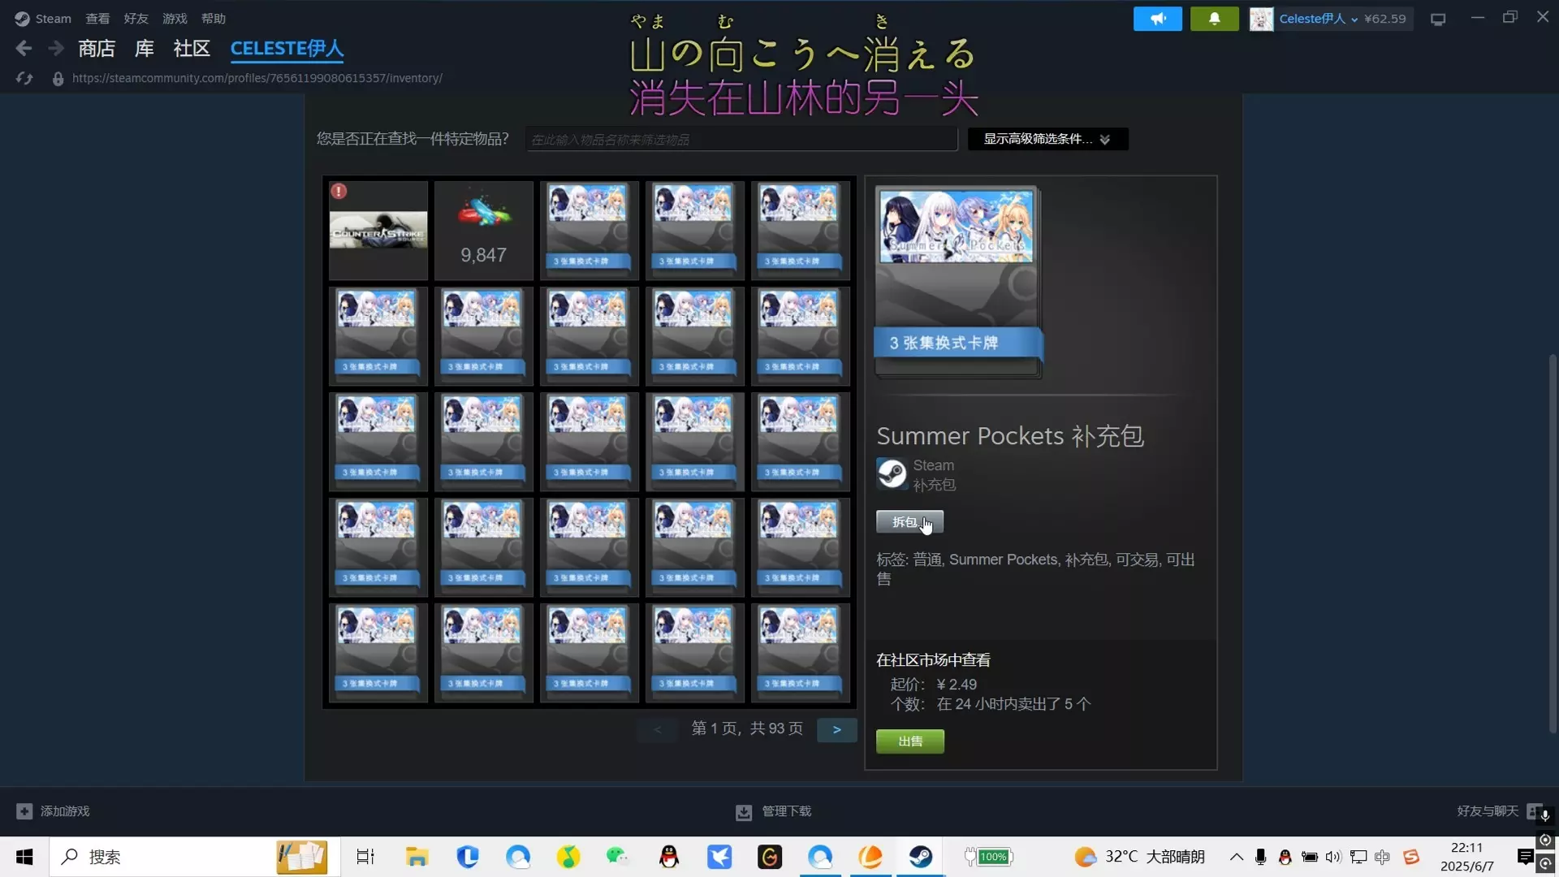Switch to the 库 tab
The width and height of the screenshot is (1559, 877).
(145, 49)
